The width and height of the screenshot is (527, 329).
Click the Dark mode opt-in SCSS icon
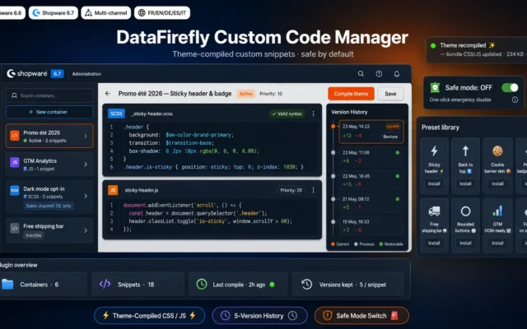click(15, 190)
